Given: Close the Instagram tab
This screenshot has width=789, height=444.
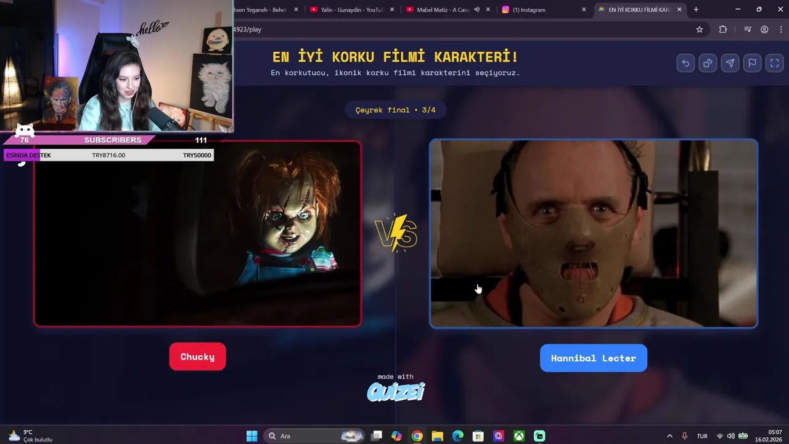Looking at the screenshot, I should 584,9.
